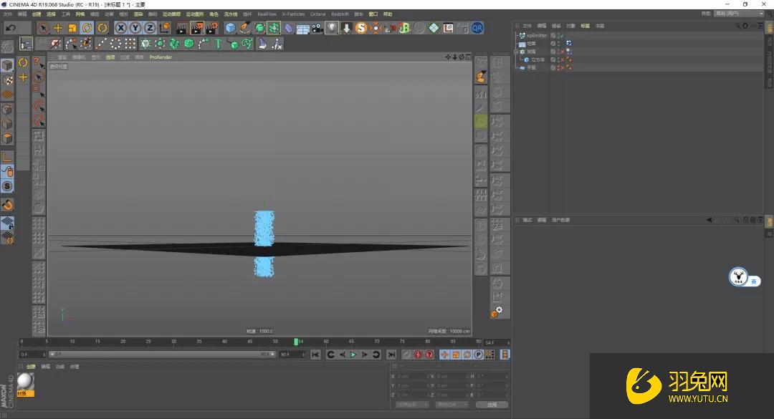Toggle the green enable checkmark on xpEmitter
774x419 pixels.
coord(561,36)
